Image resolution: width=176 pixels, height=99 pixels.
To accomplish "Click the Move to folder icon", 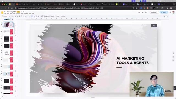I will (24, 12).
